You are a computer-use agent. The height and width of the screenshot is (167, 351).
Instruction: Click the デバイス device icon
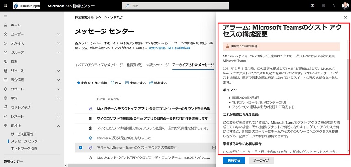click(5, 43)
